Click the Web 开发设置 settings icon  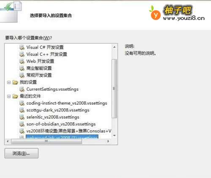tap(22, 61)
